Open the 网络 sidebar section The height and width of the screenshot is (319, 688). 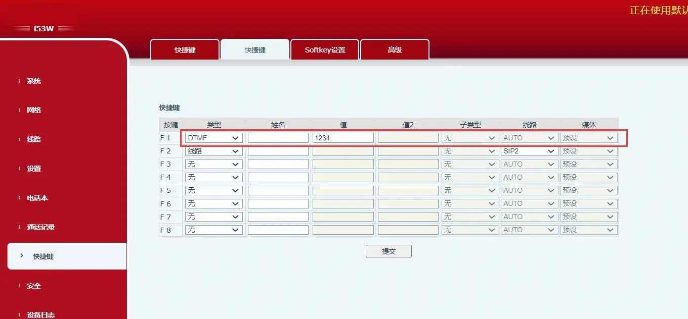click(34, 110)
